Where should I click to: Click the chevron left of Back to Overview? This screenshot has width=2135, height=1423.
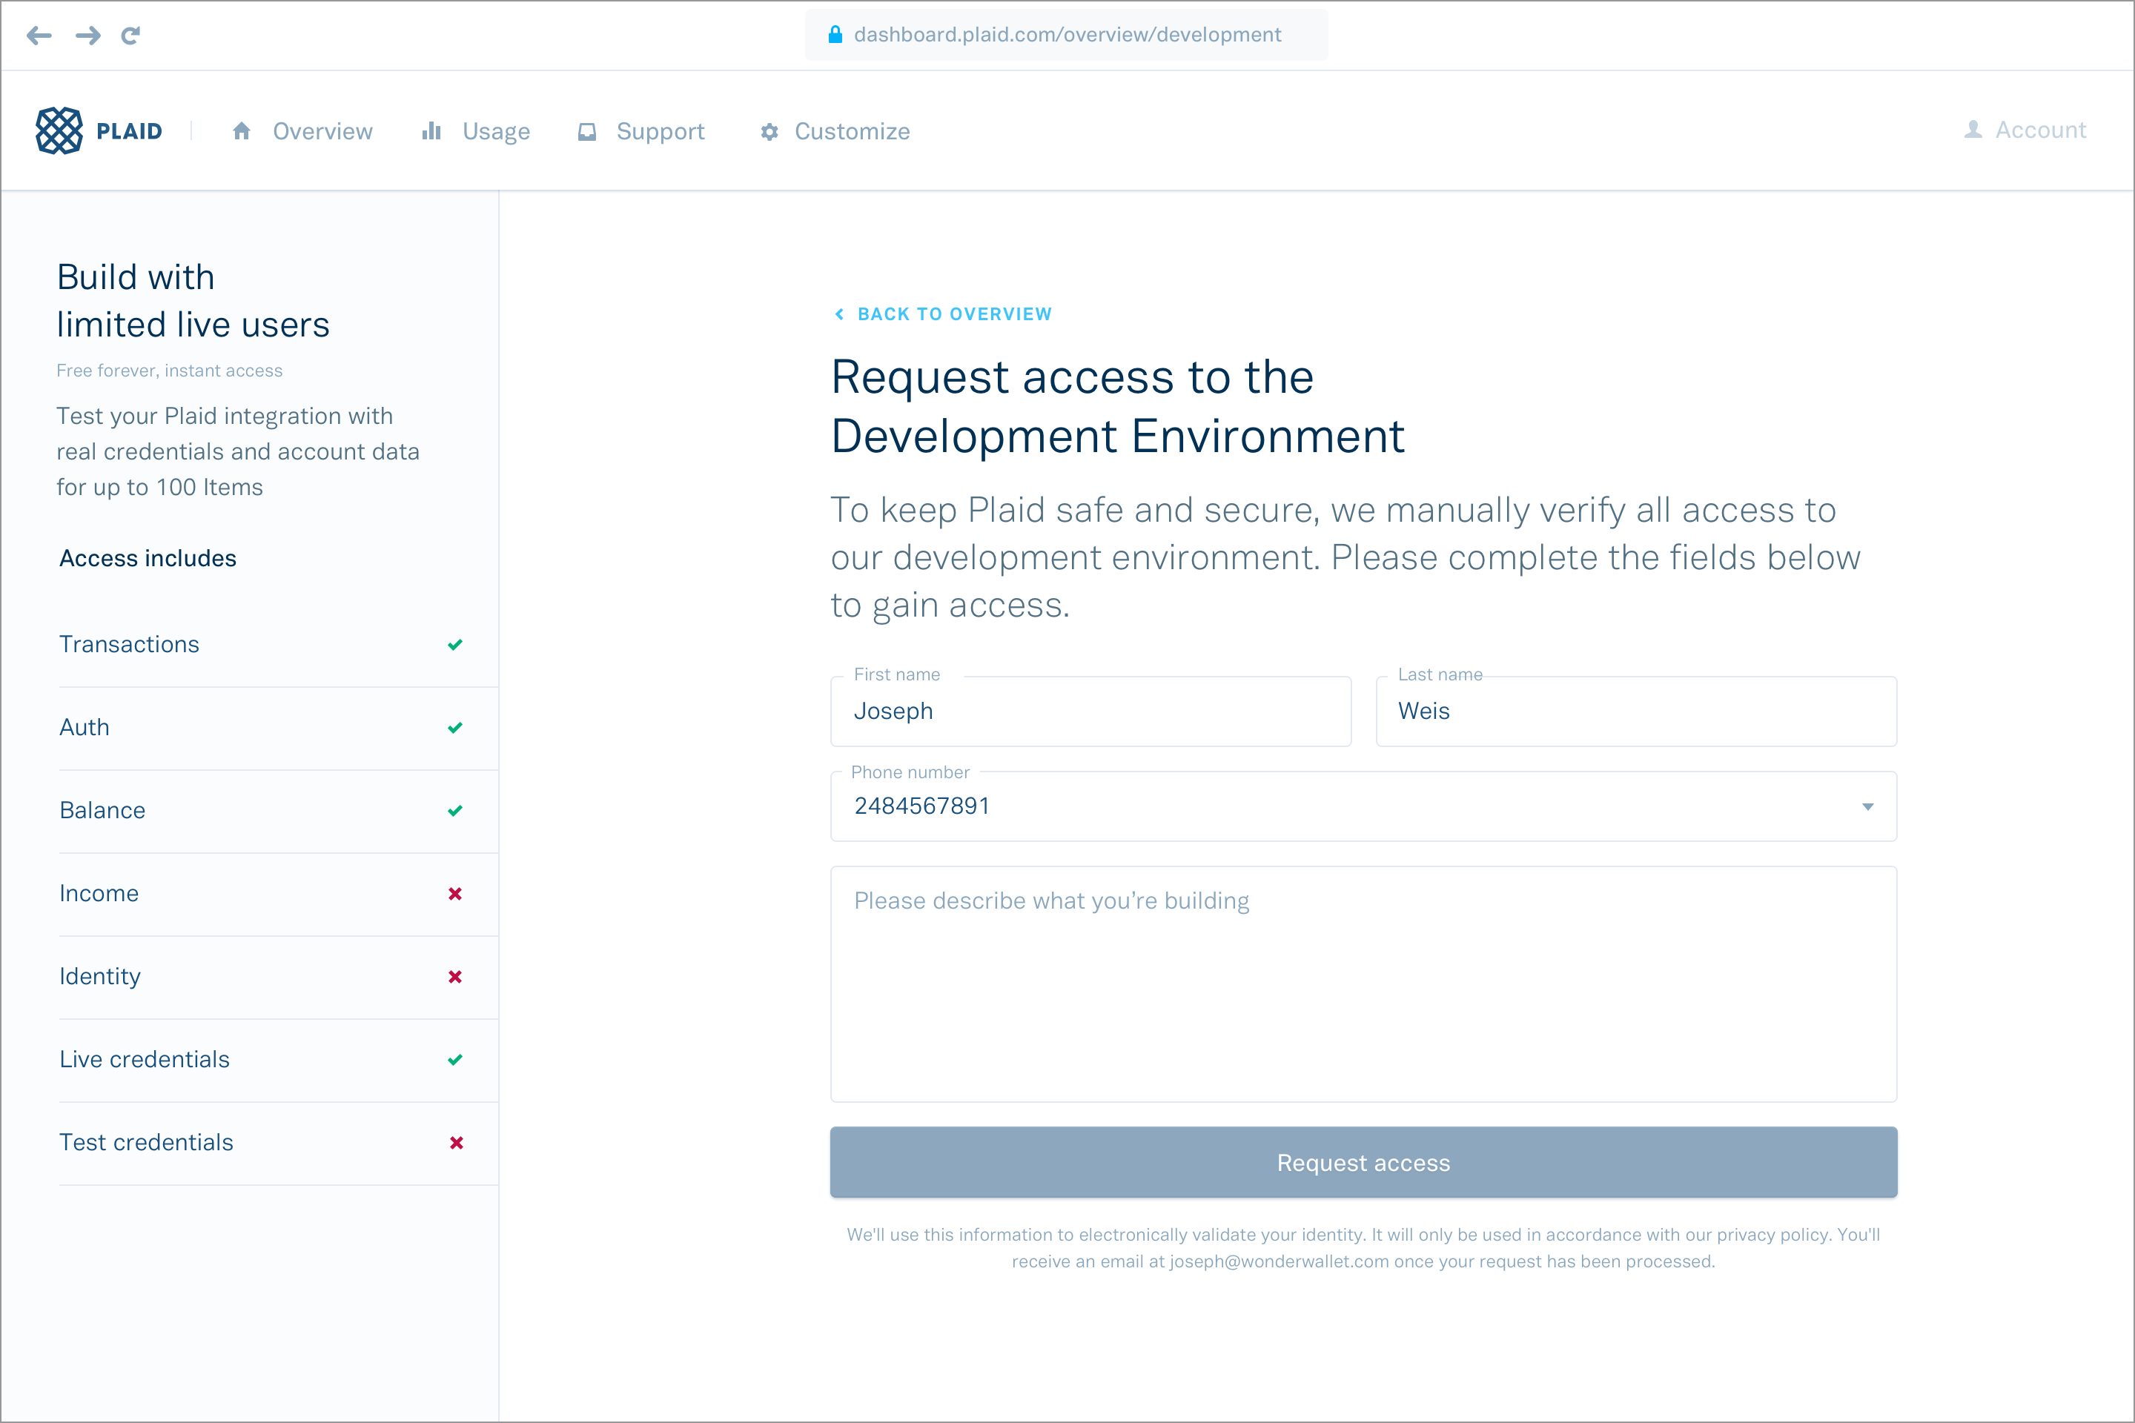pyautogui.click(x=840, y=314)
